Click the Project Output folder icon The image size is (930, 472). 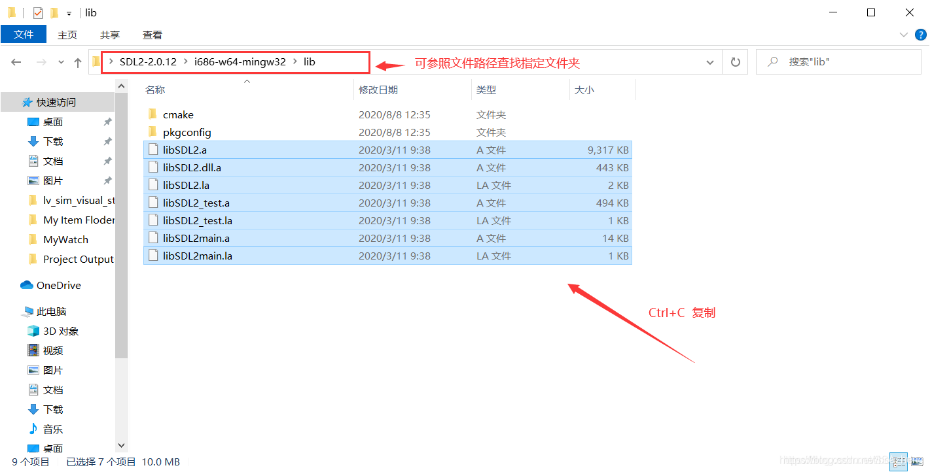33,259
